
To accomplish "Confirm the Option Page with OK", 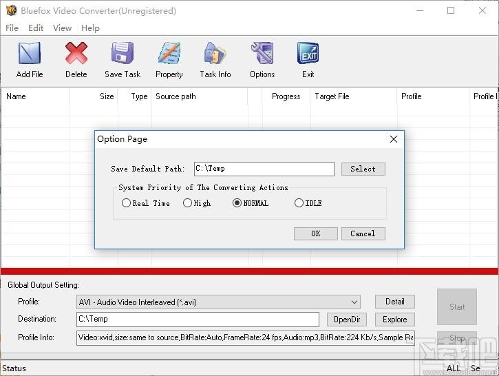I will tap(316, 233).
